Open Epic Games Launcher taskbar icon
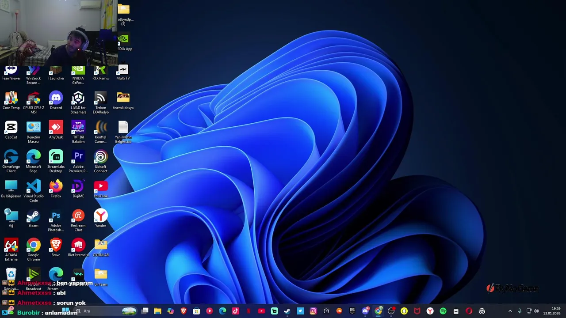The image size is (566, 318). tap(352, 311)
